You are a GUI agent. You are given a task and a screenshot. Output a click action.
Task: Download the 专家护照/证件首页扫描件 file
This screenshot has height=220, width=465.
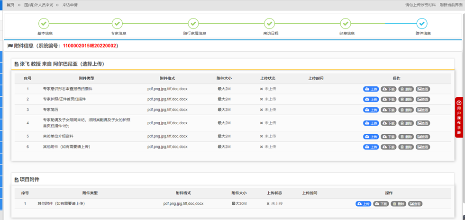pos(388,100)
